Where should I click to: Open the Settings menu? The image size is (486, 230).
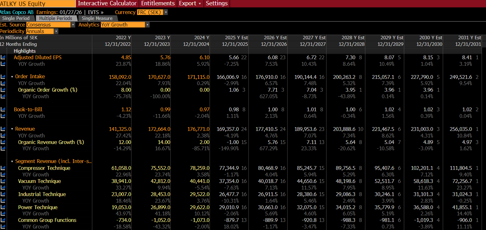click(x=216, y=3)
